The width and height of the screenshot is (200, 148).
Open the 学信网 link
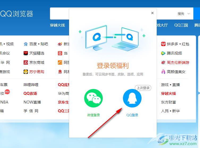coord(31,111)
